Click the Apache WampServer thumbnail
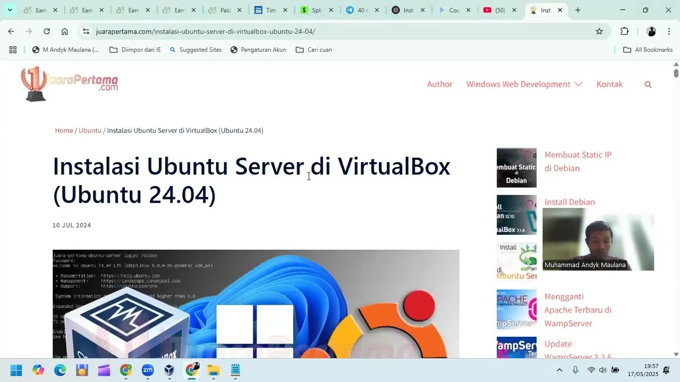The width and height of the screenshot is (680, 382). [x=516, y=309]
